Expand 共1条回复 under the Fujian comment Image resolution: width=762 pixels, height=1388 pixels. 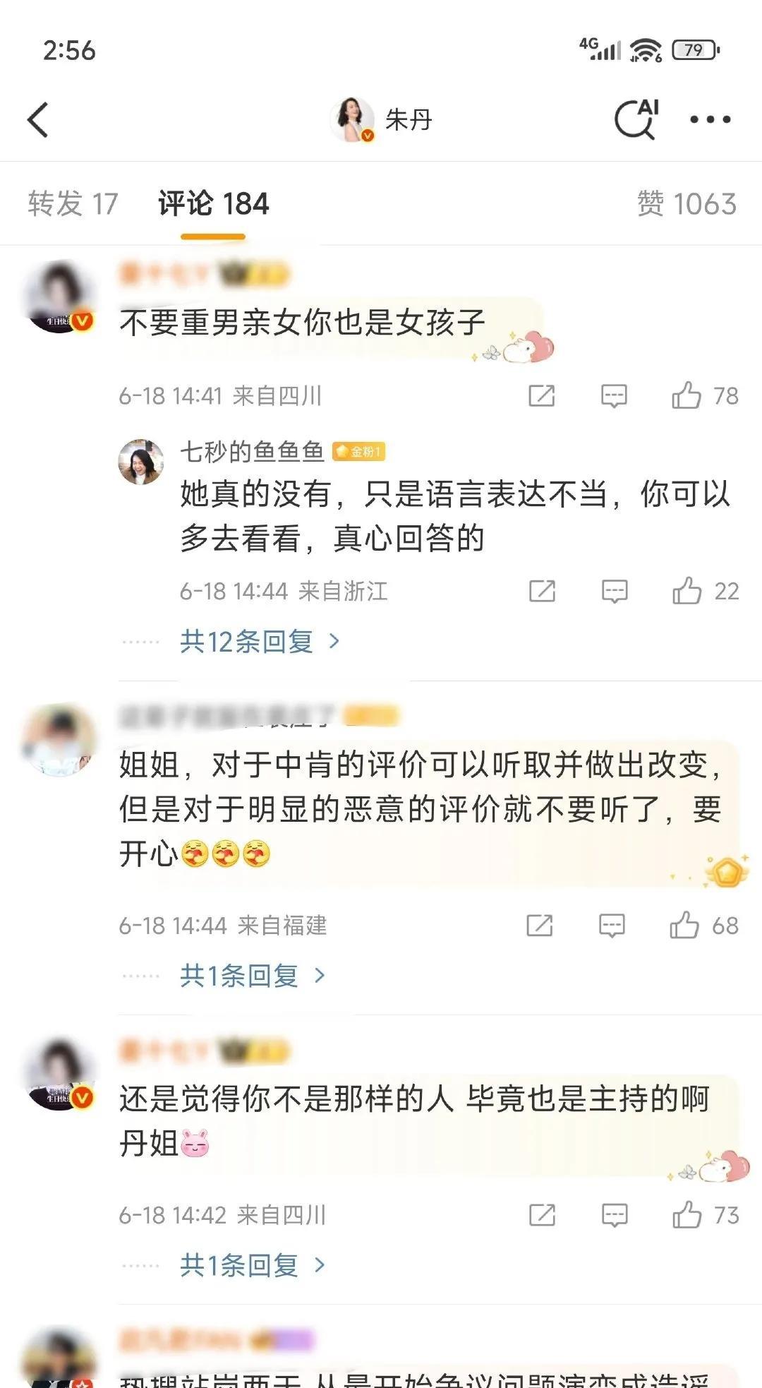(253, 976)
